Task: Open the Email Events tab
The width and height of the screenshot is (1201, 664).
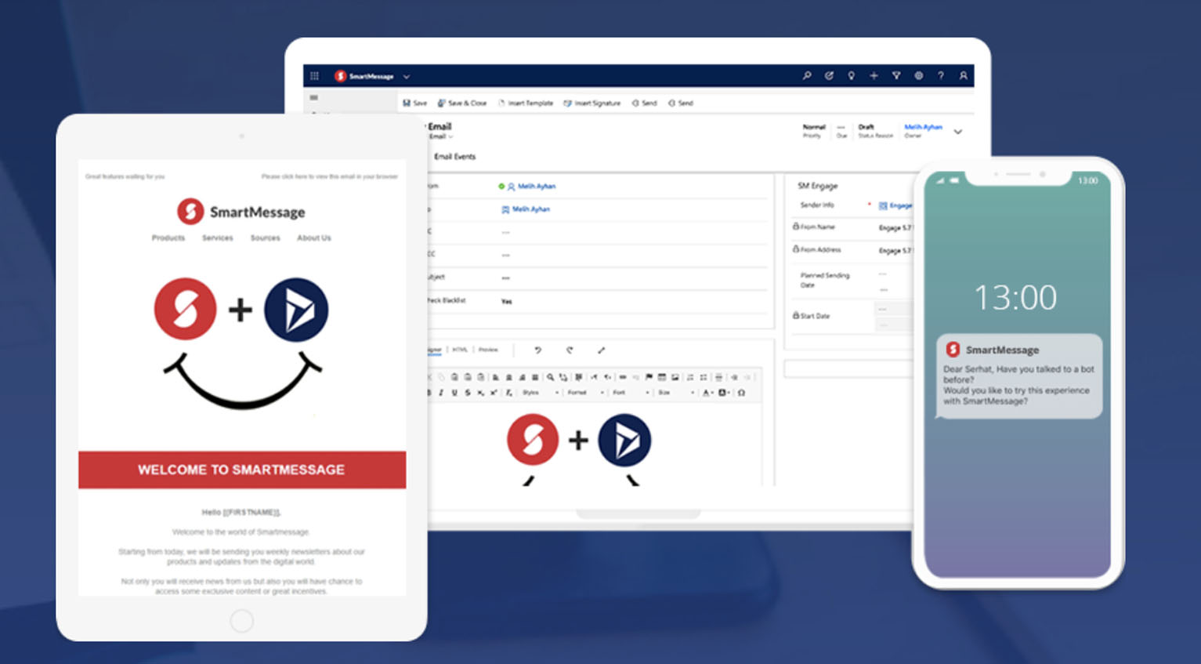Action: (454, 157)
